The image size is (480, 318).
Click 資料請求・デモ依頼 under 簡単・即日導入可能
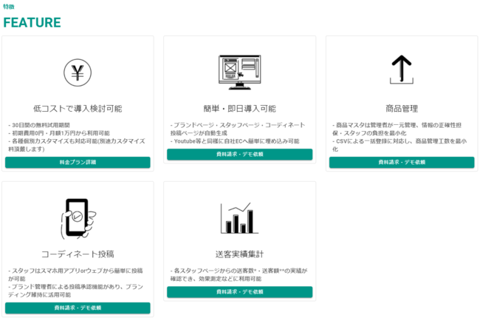click(240, 155)
